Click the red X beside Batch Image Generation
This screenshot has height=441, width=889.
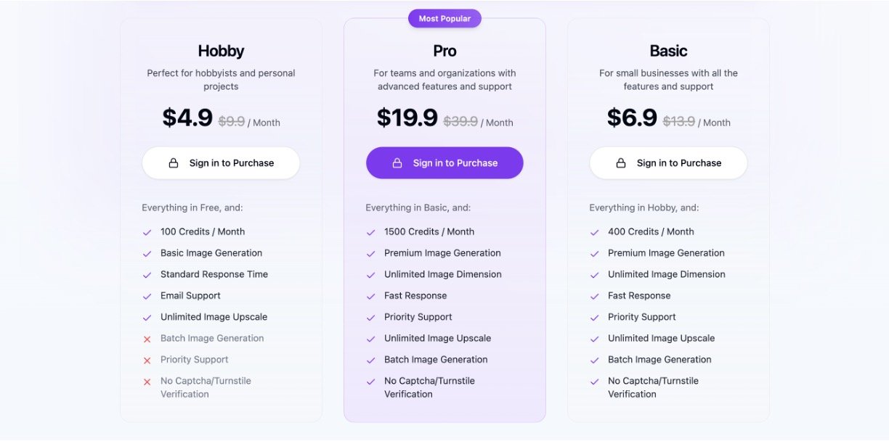pos(147,339)
